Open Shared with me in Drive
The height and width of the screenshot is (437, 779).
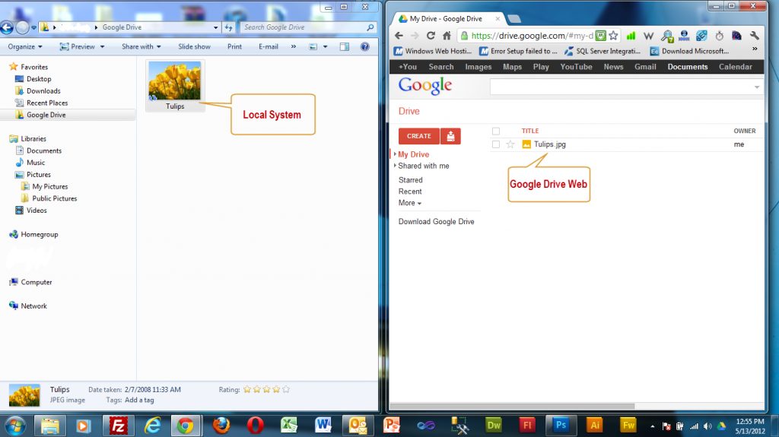pyautogui.click(x=423, y=166)
